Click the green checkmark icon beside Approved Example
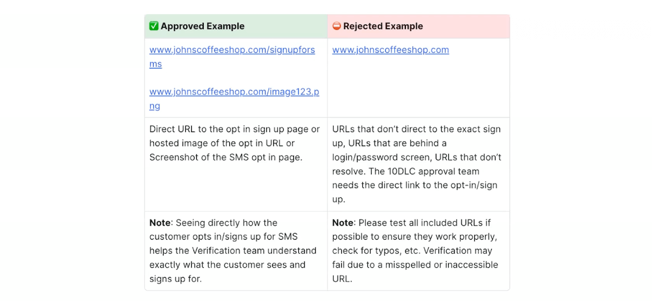 coord(154,26)
